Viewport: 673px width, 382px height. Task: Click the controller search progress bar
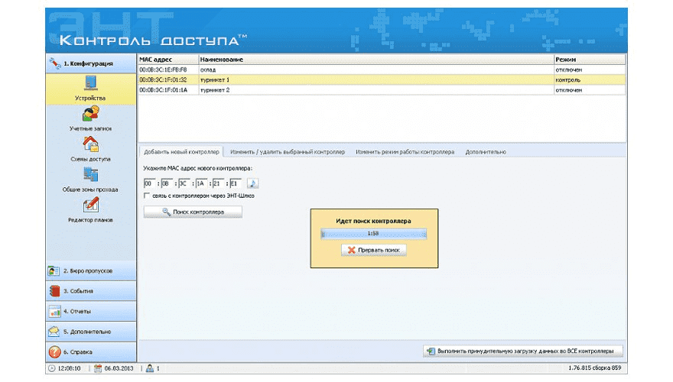[x=373, y=233]
